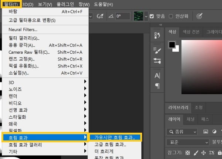Open the pattern picker thumbnail

click(138, 16)
